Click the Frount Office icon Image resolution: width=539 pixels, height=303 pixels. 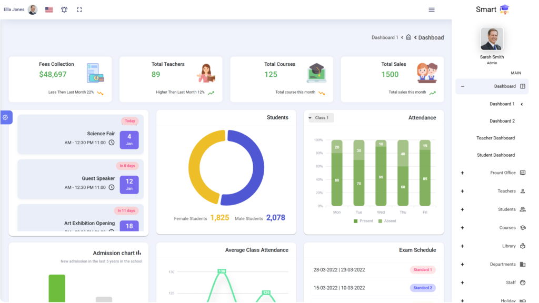523,173
